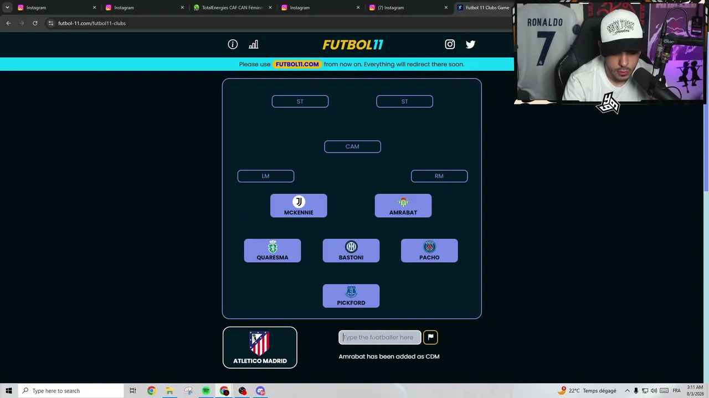Click the PSG crest on Pacho card

pyautogui.click(x=429, y=247)
